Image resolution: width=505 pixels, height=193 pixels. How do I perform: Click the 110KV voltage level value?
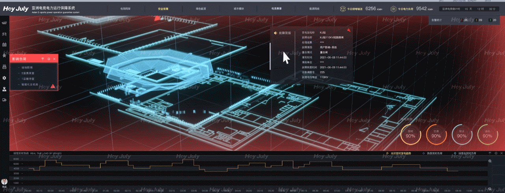[x=324, y=77]
